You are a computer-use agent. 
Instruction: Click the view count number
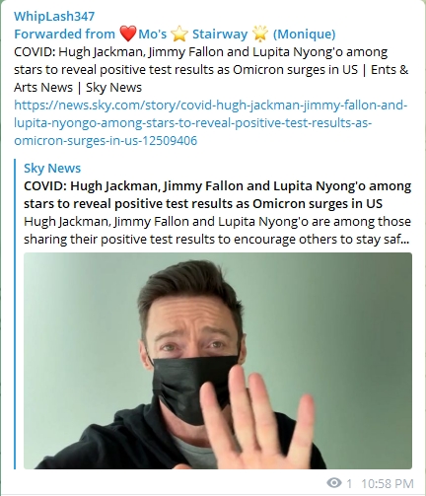tap(349, 483)
